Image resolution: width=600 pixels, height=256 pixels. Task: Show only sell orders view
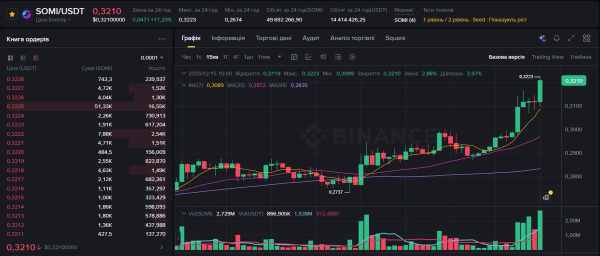click(x=35, y=57)
